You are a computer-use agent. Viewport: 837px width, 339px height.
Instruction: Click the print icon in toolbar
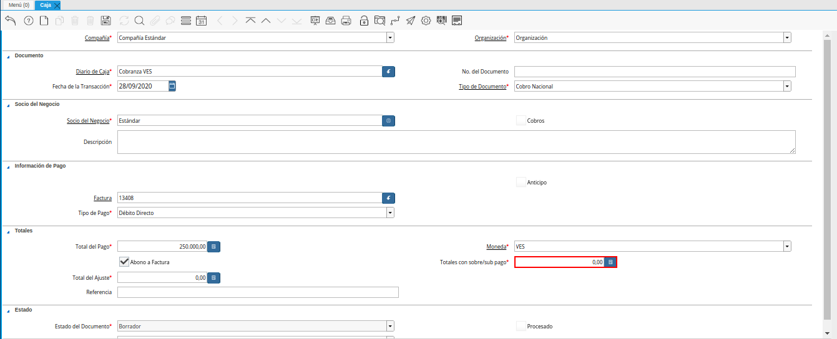[x=346, y=21]
